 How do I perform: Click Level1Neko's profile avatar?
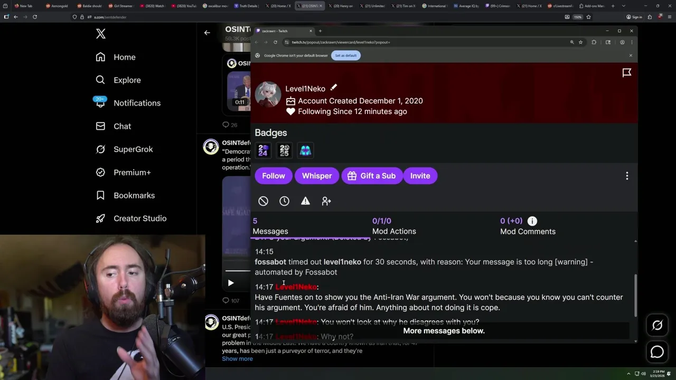coord(268,94)
